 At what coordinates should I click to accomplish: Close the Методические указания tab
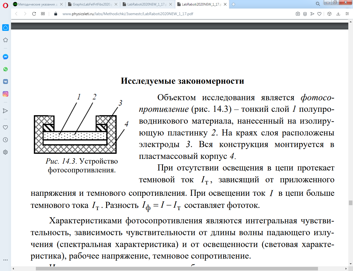tap(61, 4)
